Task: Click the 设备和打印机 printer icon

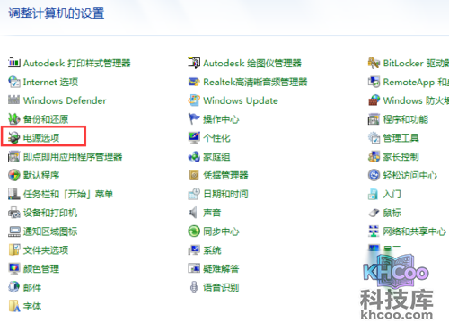Action: 14,213
